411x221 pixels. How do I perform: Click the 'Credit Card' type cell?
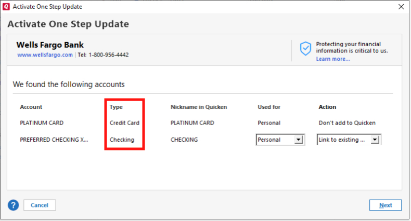tap(124, 123)
